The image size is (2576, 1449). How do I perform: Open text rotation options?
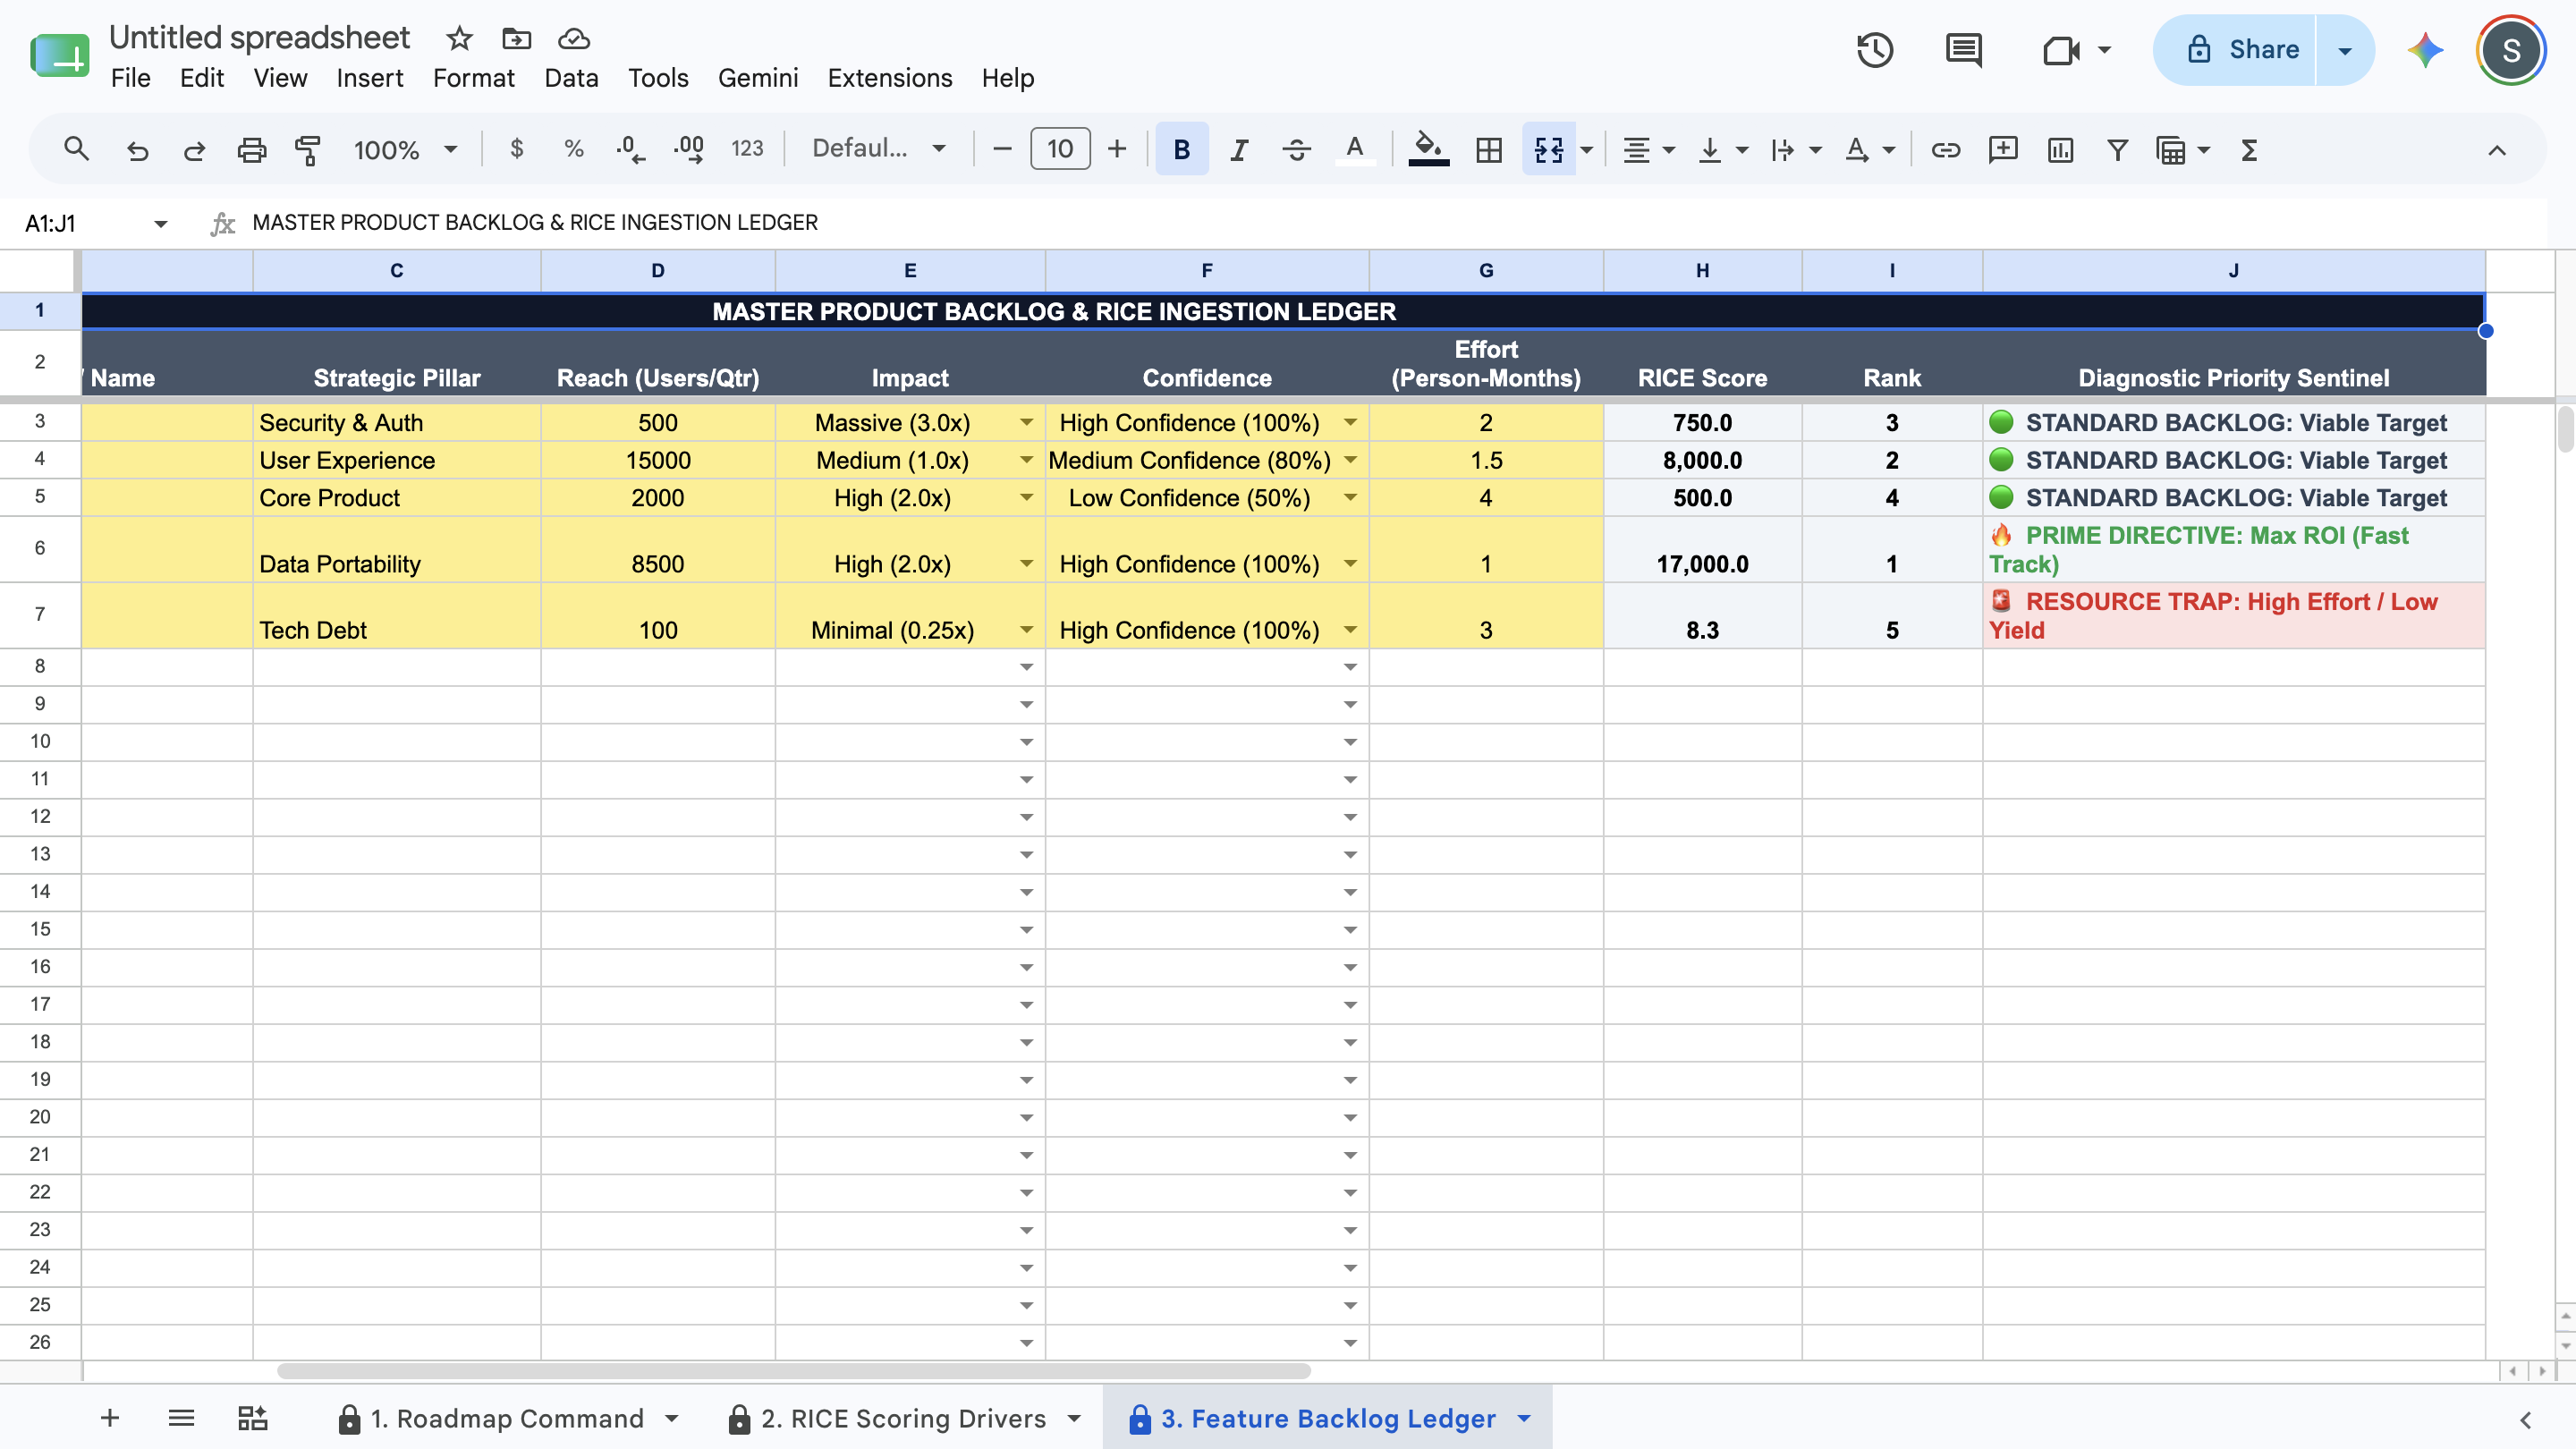tap(1869, 150)
